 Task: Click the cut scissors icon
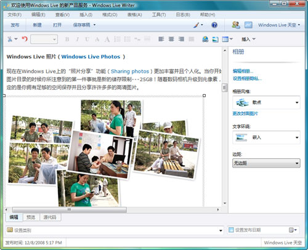(10, 39)
